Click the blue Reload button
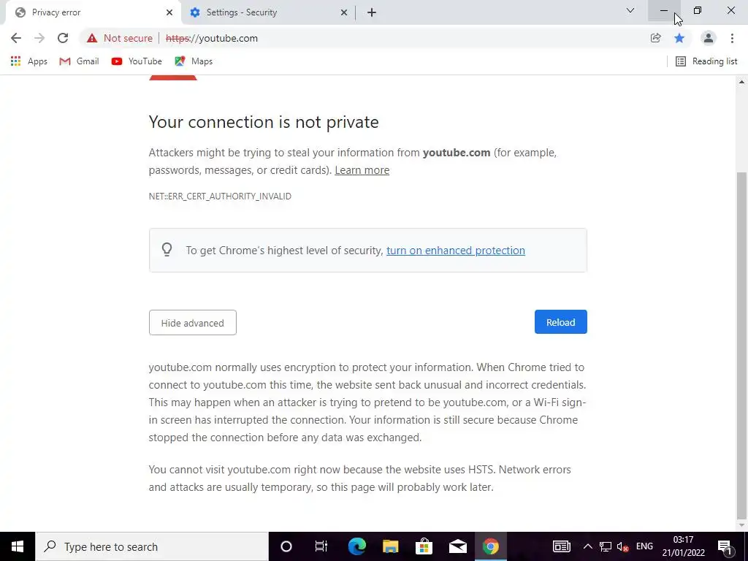Screen dimensions: 748x561 coord(560,322)
